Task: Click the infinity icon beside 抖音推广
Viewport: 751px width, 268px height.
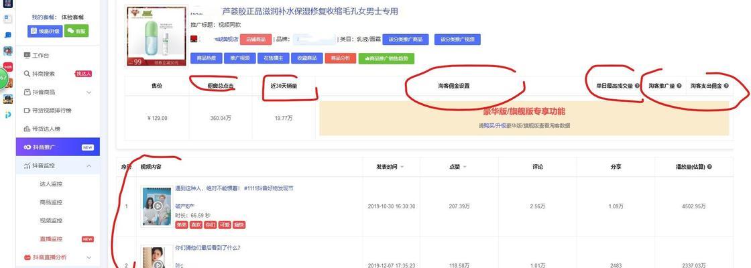Action: [x=27, y=147]
